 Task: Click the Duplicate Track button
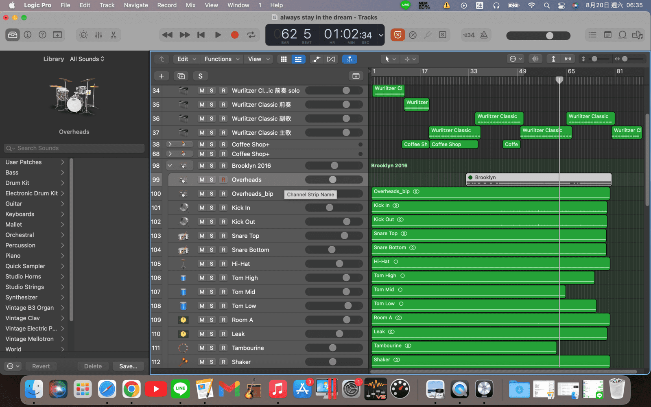181,76
